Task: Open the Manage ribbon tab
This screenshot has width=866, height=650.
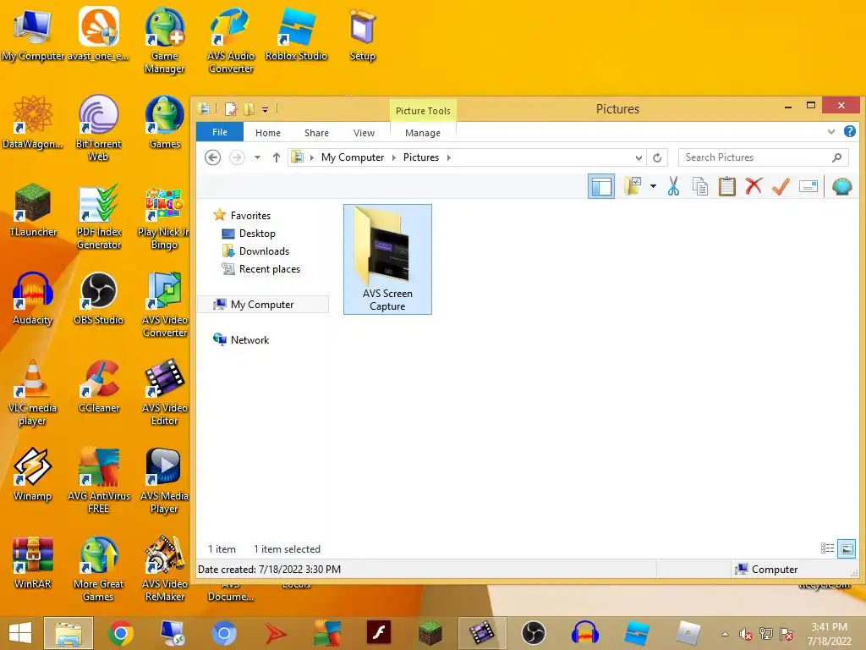Action: pyautogui.click(x=423, y=133)
